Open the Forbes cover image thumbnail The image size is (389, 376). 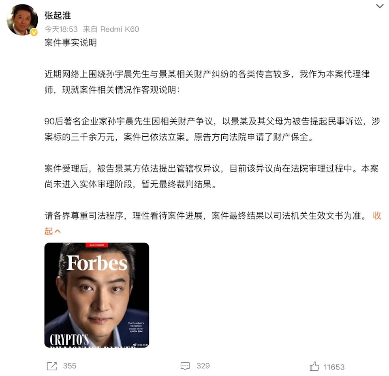tap(97, 295)
